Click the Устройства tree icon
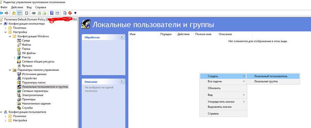The width and height of the screenshot is (311, 128). coord(19,78)
